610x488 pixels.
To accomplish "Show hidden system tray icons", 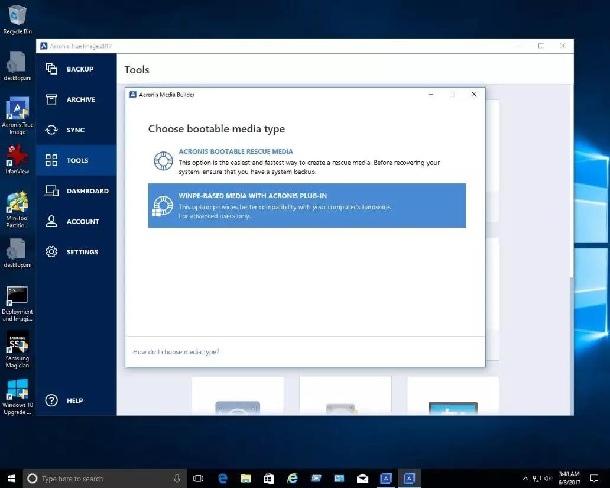I will pyautogui.click(x=525, y=479).
